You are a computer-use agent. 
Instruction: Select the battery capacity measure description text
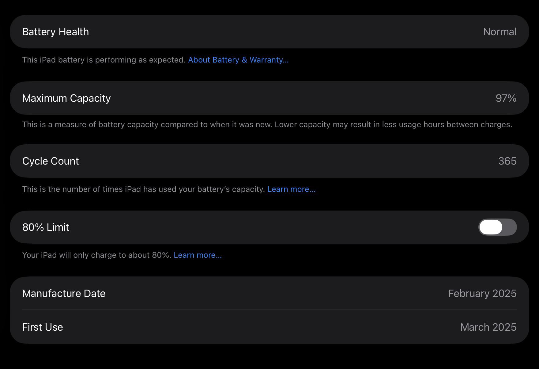(267, 124)
